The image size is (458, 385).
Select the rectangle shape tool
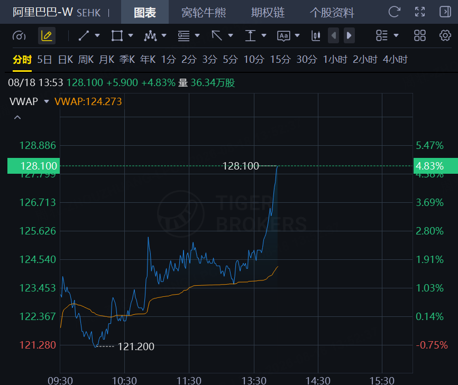coord(117,35)
